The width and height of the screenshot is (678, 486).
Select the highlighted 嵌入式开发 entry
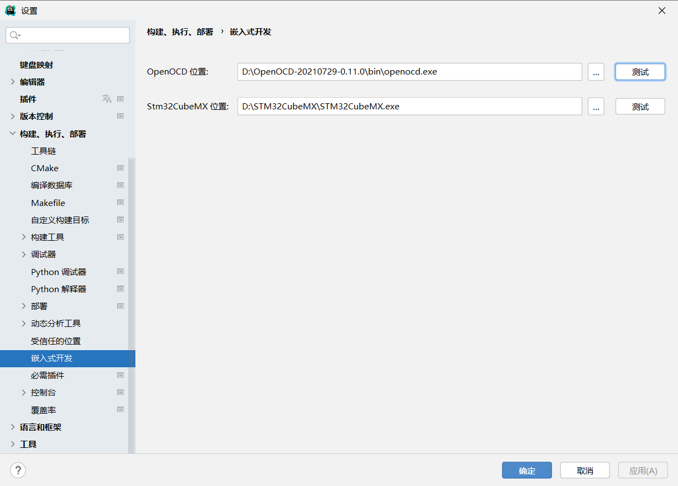(x=67, y=358)
